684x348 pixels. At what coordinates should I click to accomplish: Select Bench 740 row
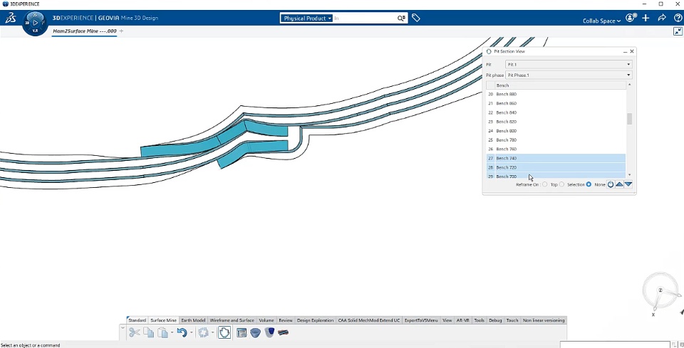(x=556, y=158)
